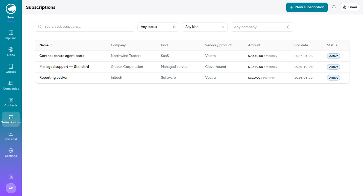Viewport: 363px width, 196px height.
Task: Click the $1,450.00 monthly amount
Action: tap(263, 67)
